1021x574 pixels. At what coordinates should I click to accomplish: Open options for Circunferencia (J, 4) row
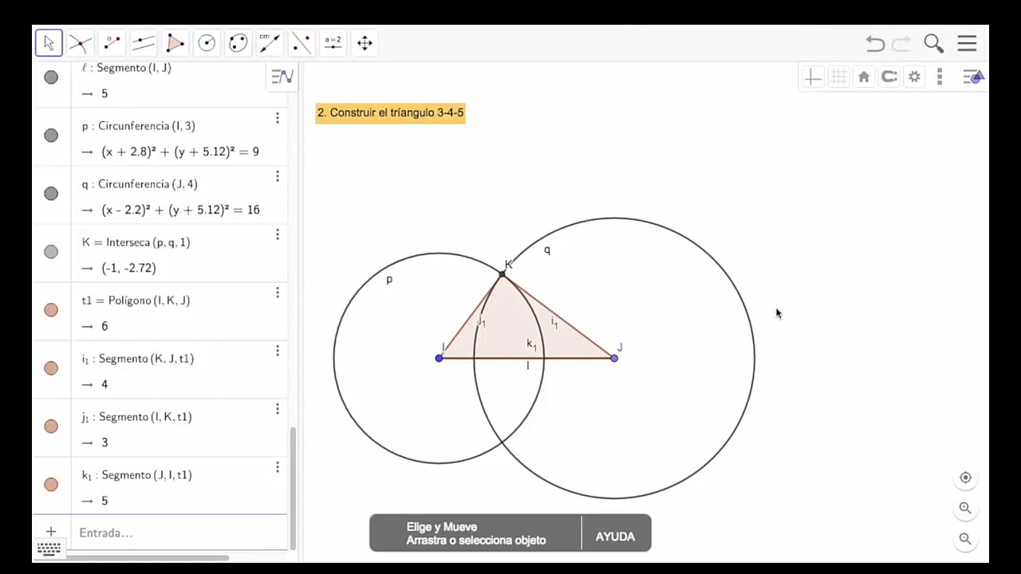coord(278,176)
